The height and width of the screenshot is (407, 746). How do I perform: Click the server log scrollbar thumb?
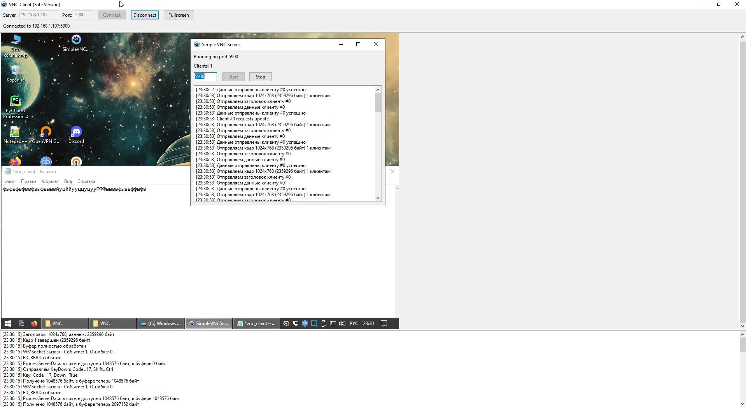pyautogui.click(x=378, y=103)
